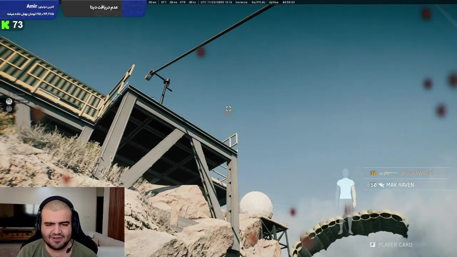The height and width of the screenshot is (257, 457).
Task: Click the falling-person icon beside MAK RAVEN
Action: click(381, 185)
